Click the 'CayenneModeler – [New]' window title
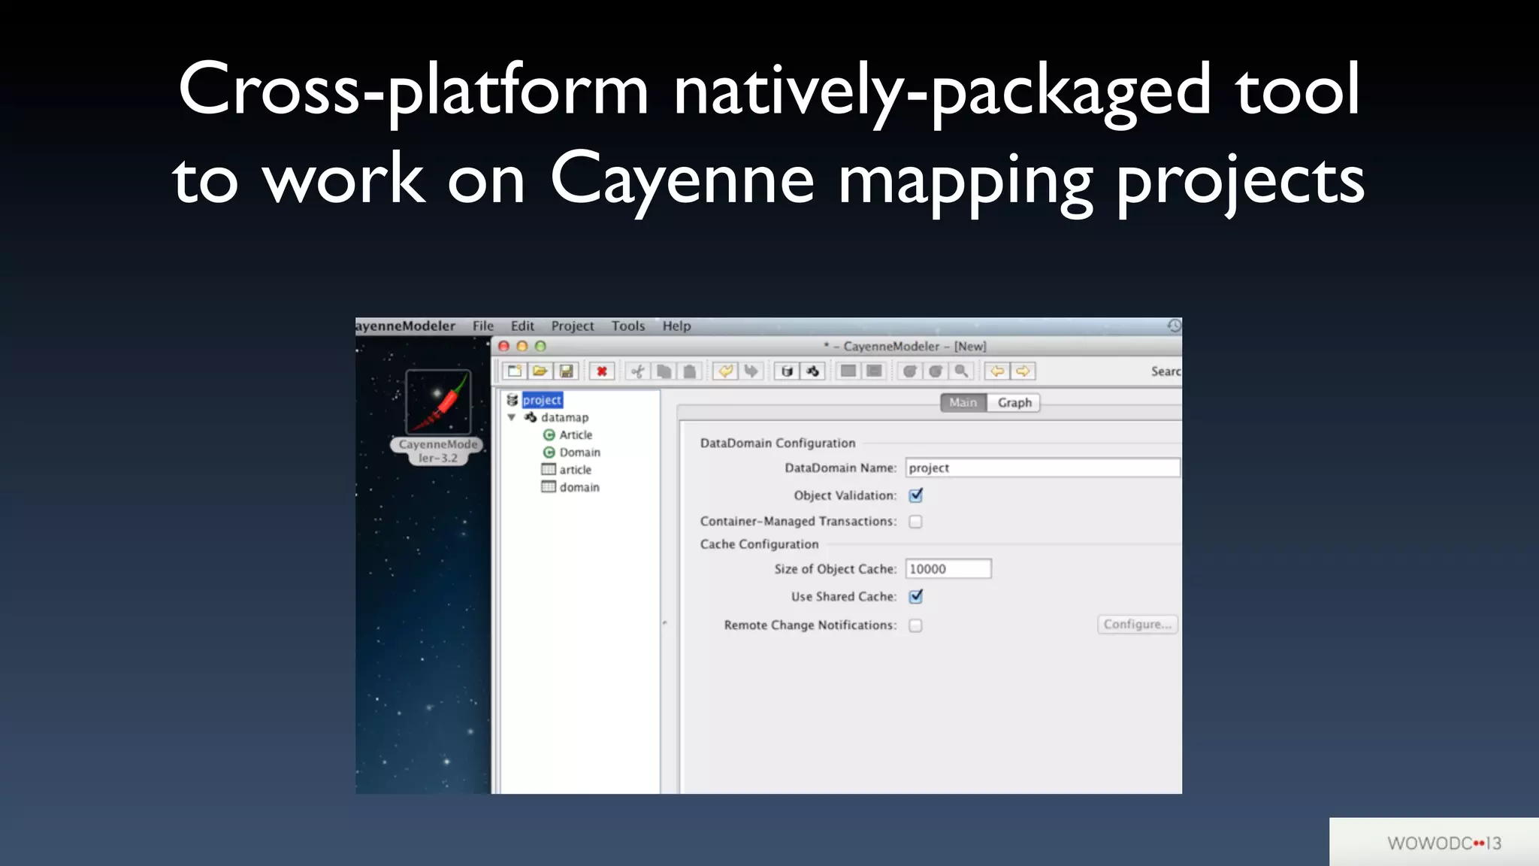This screenshot has height=866, width=1539. 915,347
